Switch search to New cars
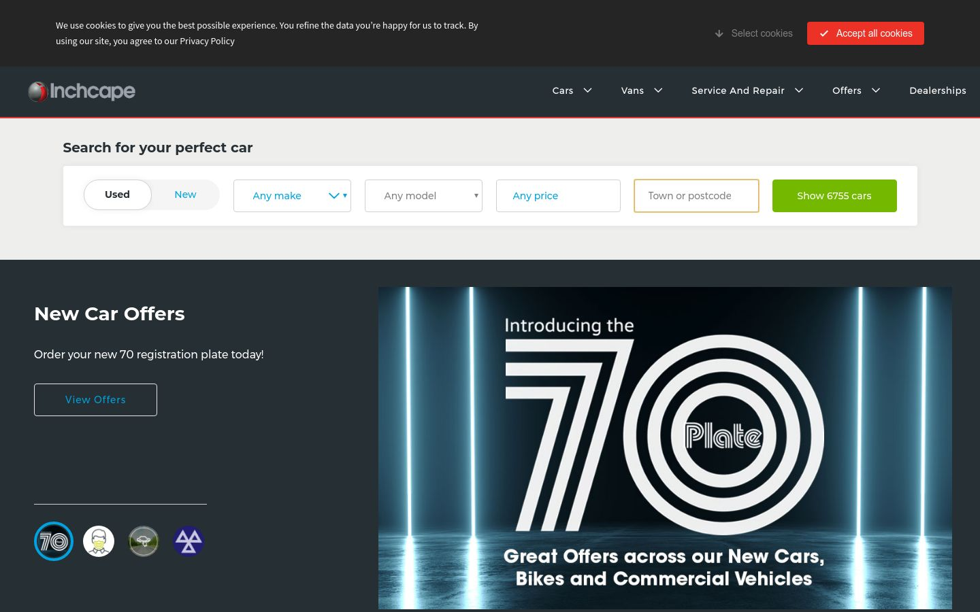Screen dimensions: 980x612 coord(185,194)
